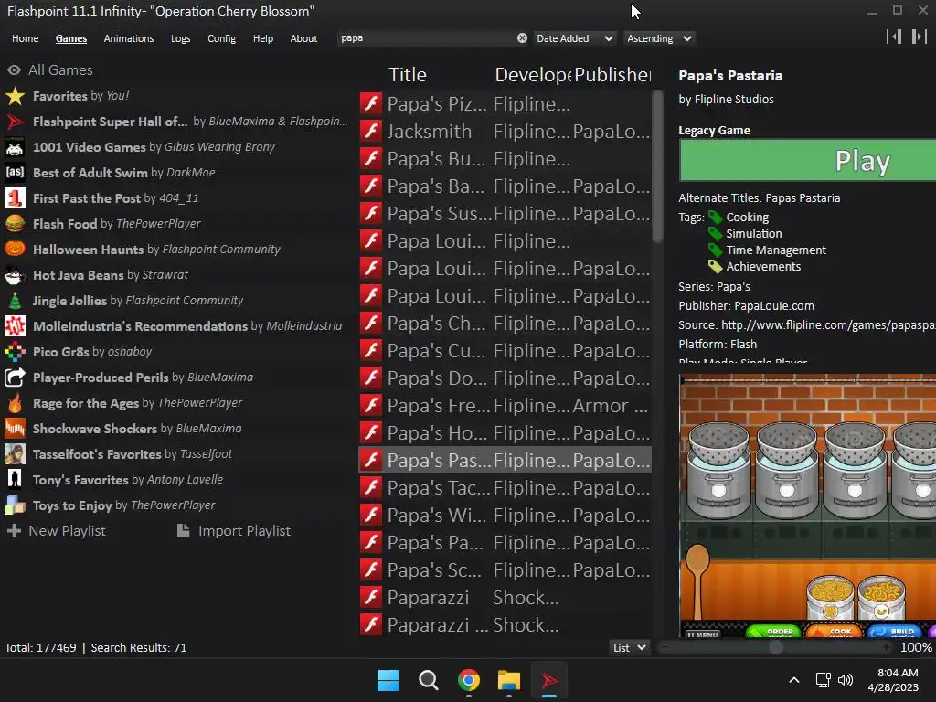
Task: Clear the search box with the X icon
Action: point(522,38)
